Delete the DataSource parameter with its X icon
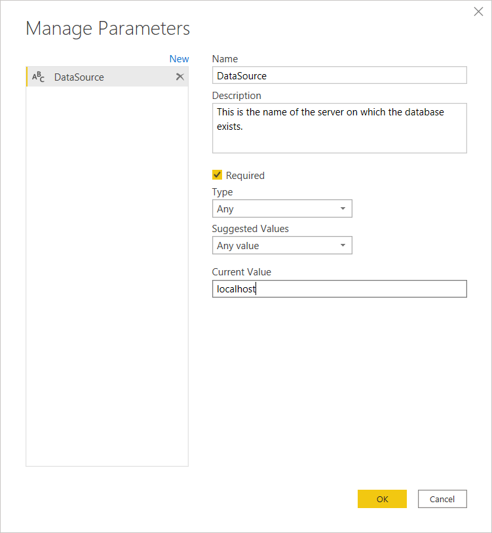 [x=180, y=77]
